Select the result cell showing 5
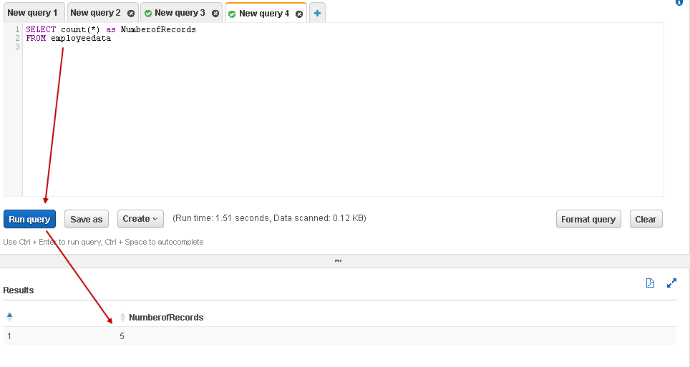Screen dimensions: 690x367 (122, 336)
